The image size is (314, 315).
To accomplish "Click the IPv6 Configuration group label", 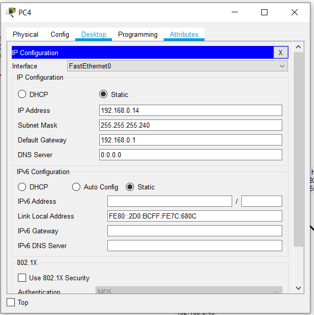I will point(43,172).
